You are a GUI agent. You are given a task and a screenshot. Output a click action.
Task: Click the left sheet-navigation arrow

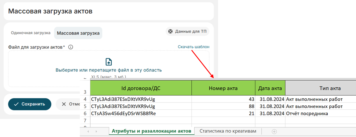pyautogui.click(x=88, y=131)
